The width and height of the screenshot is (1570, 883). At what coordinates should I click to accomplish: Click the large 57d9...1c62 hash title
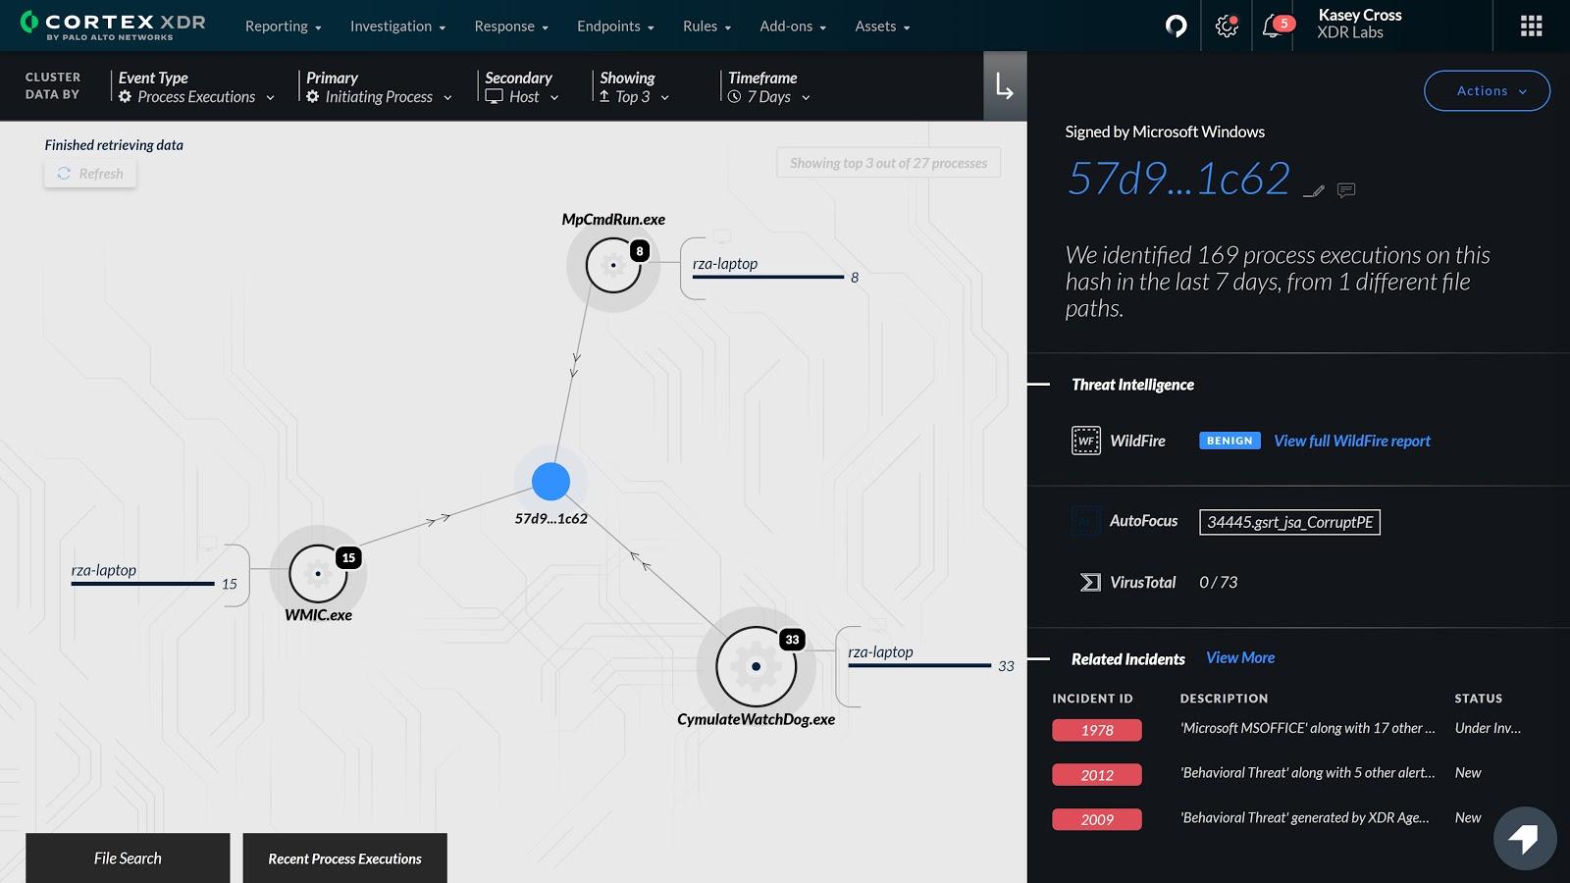pyautogui.click(x=1178, y=179)
